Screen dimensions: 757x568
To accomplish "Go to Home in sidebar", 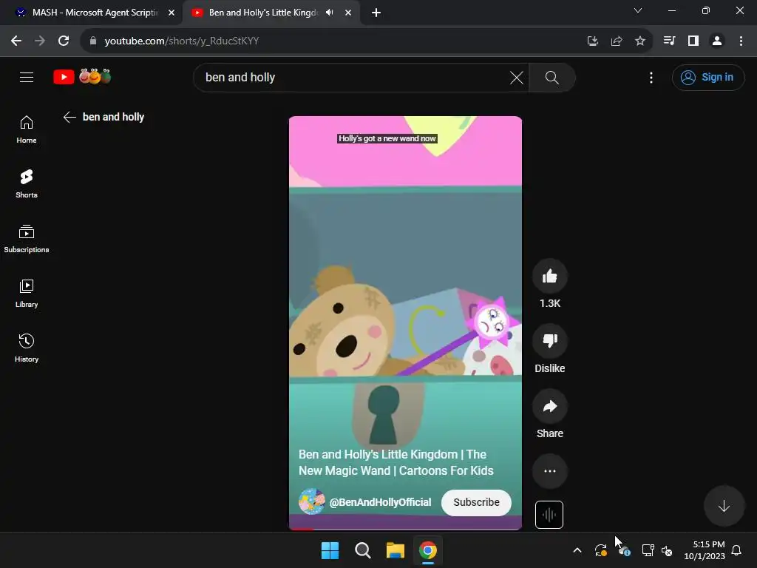I will point(27,129).
